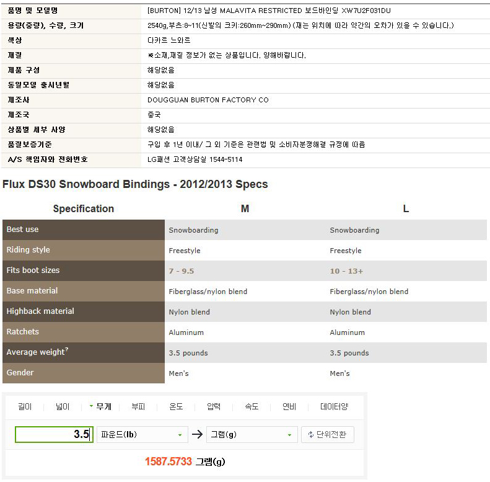Open the 온도 (temperature) tab
Image resolution: width=490 pixels, height=482 pixels.
176,407
